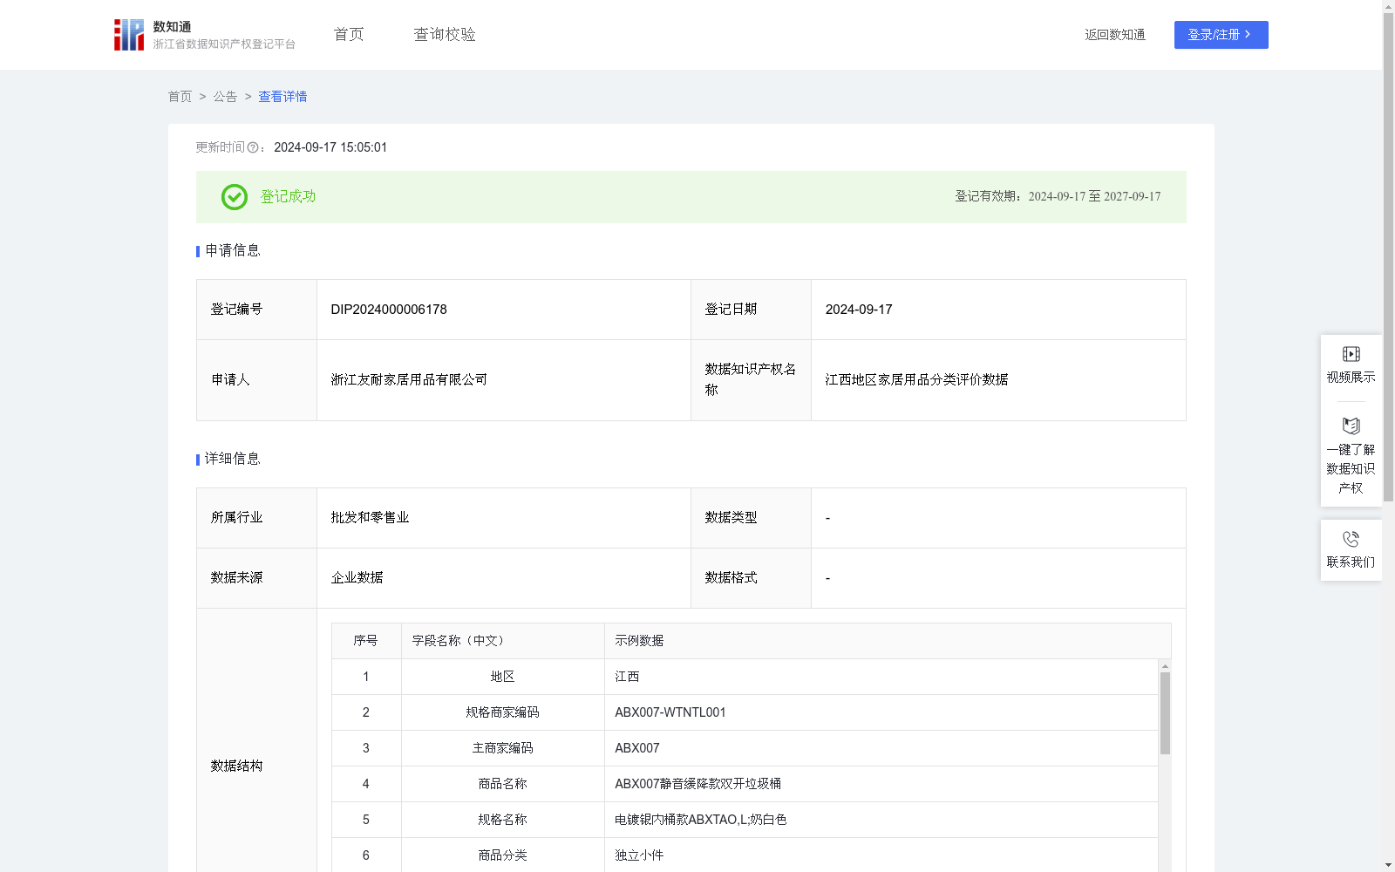Click the 示例数据 column header
1395x872 pixels.
(x=888, y=641)
